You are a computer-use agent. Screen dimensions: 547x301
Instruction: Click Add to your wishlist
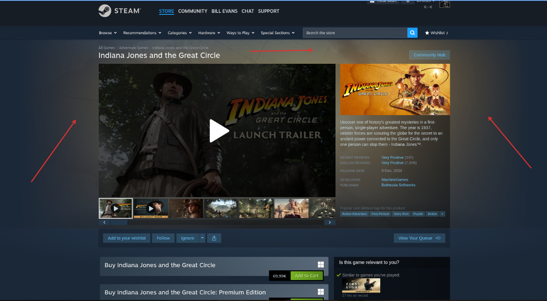(x=127, y=238)
